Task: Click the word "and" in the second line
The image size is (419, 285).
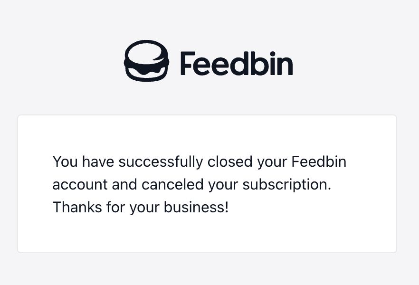Action: pos(126,185)
